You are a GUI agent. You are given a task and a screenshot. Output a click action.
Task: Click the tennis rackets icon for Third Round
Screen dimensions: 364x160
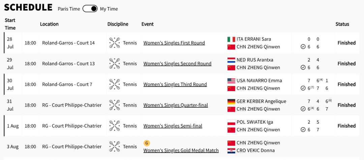pos(115,84)
